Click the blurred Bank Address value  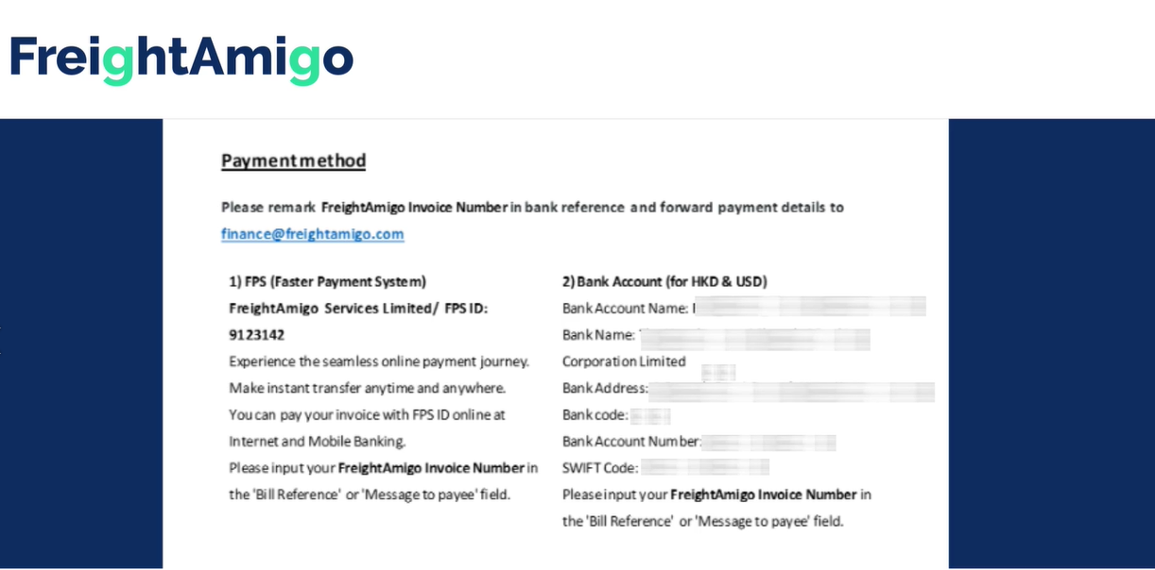coord(791,389)
